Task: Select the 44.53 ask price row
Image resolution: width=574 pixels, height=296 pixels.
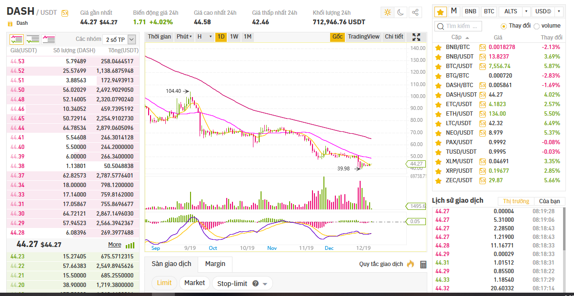Action: coord(73,61)
